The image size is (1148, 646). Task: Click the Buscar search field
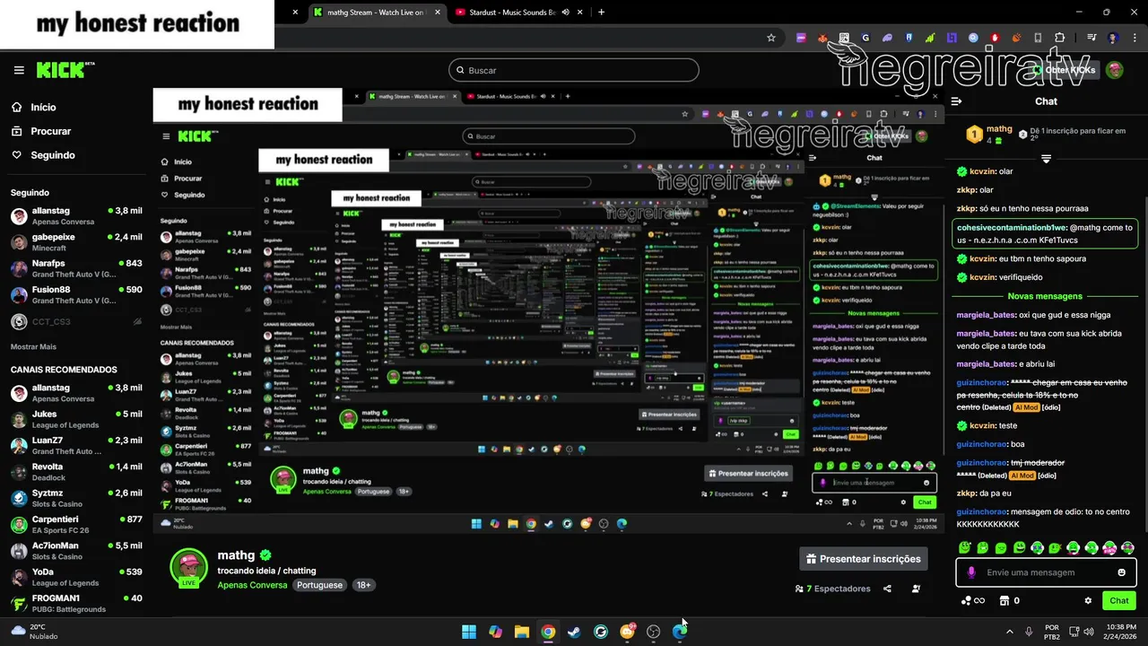click(574, 70)
